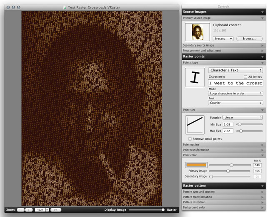This screenshot has width=271, height=217.
Task: Click the zoom out minus button
Action: [x=21, y=210]
